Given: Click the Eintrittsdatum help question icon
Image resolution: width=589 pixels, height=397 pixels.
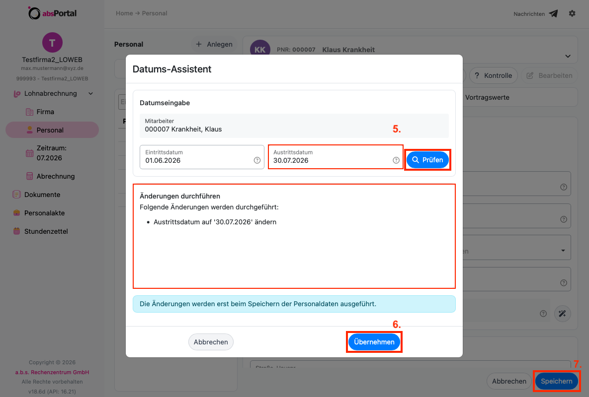Looking at the screenshot, I should (257, 160).
